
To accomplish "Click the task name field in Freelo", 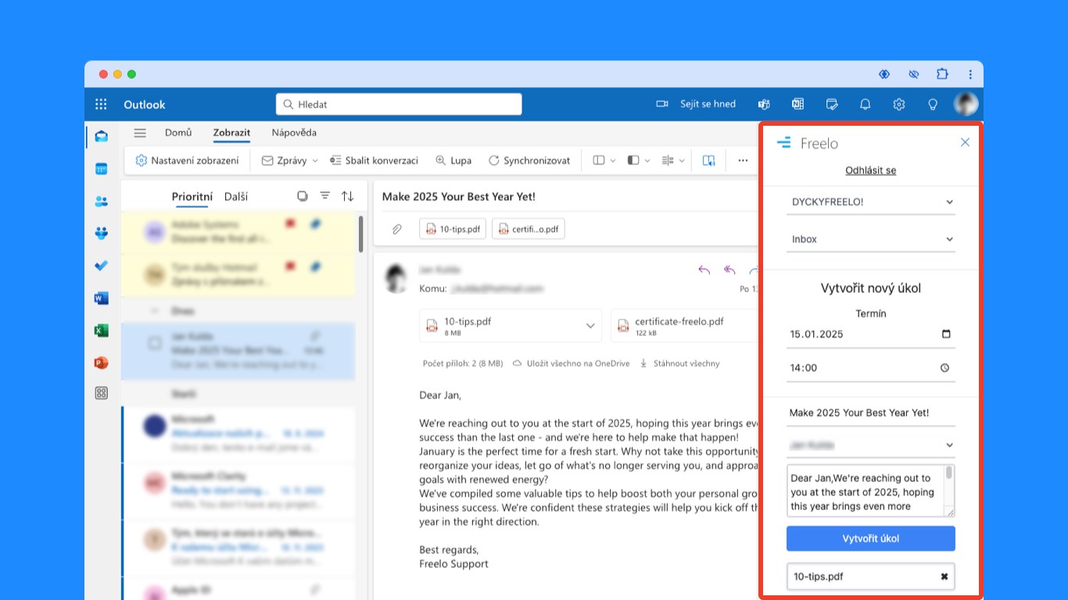I will (x=870, y=412).
